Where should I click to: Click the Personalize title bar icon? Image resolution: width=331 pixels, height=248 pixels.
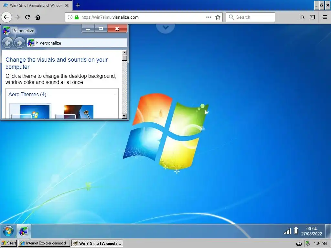(6, 31)
